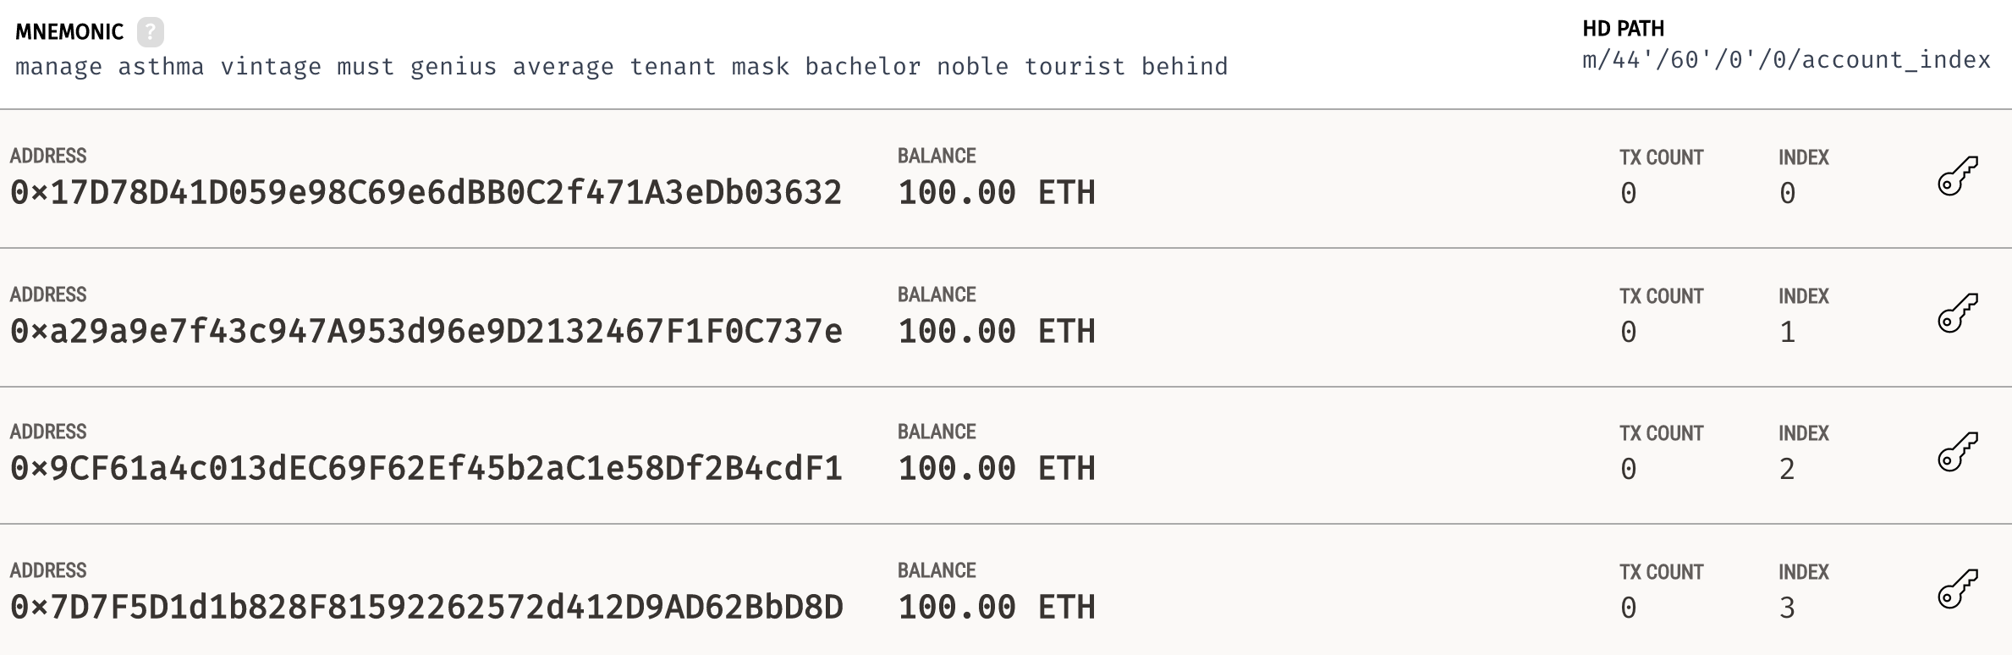Click the HD PATH heading
Screen dimensions: 2012x655
pyautogui.click(x=1623, y=29)
